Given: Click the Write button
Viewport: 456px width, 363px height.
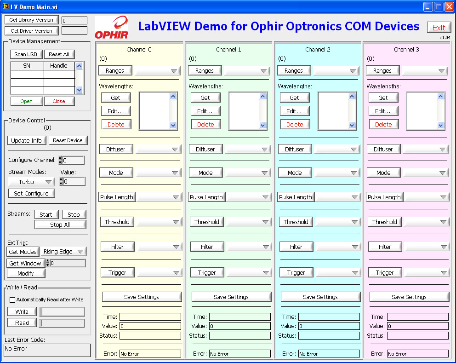Looking at the screenshot, I should [22, 311].
